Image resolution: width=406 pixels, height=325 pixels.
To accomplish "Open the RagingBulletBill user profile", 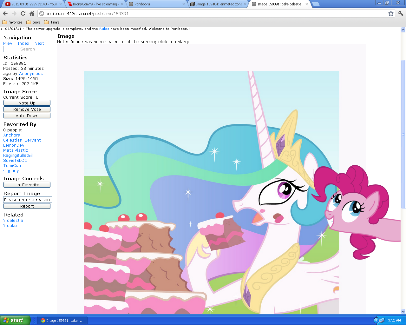I will coord(18,156).
